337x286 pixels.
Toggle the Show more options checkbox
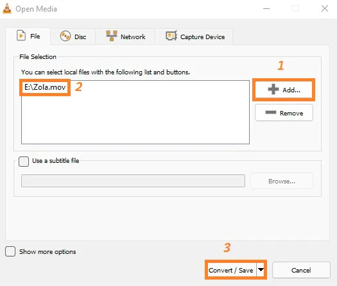click(x=10, y=251)
